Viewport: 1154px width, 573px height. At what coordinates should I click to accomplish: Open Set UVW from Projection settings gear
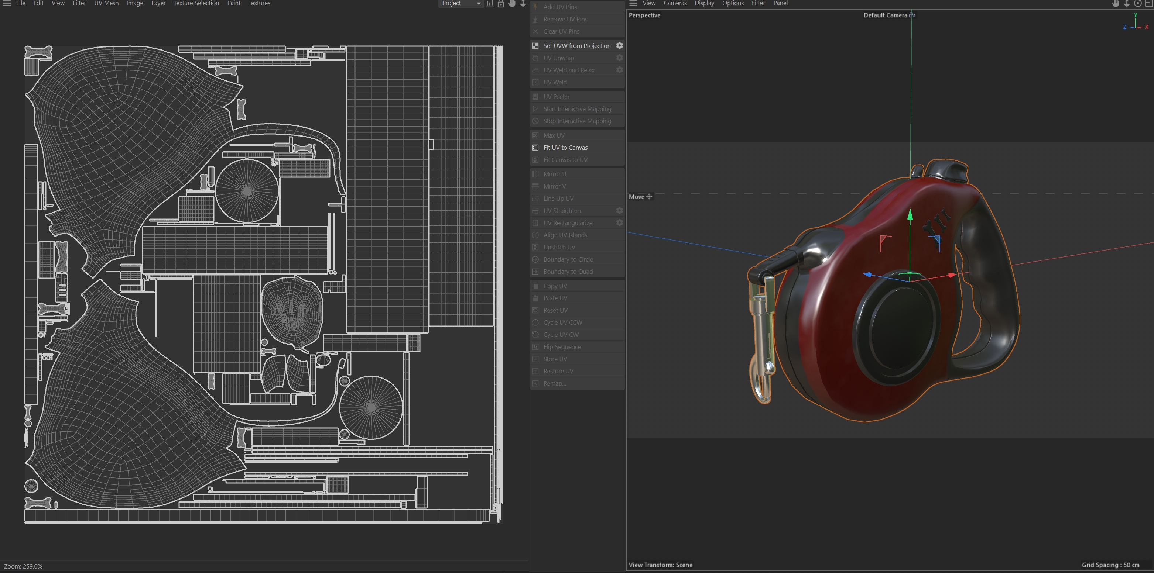pos(620,46)
